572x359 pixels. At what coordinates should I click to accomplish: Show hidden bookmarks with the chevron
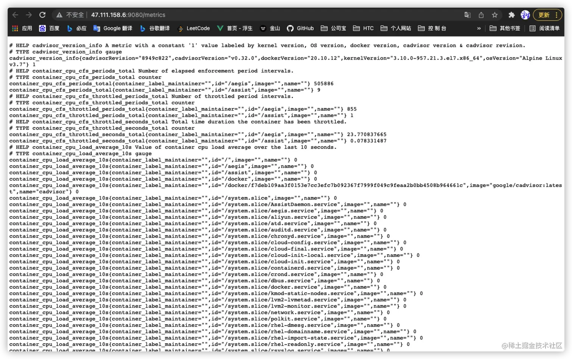coord(479,28)
